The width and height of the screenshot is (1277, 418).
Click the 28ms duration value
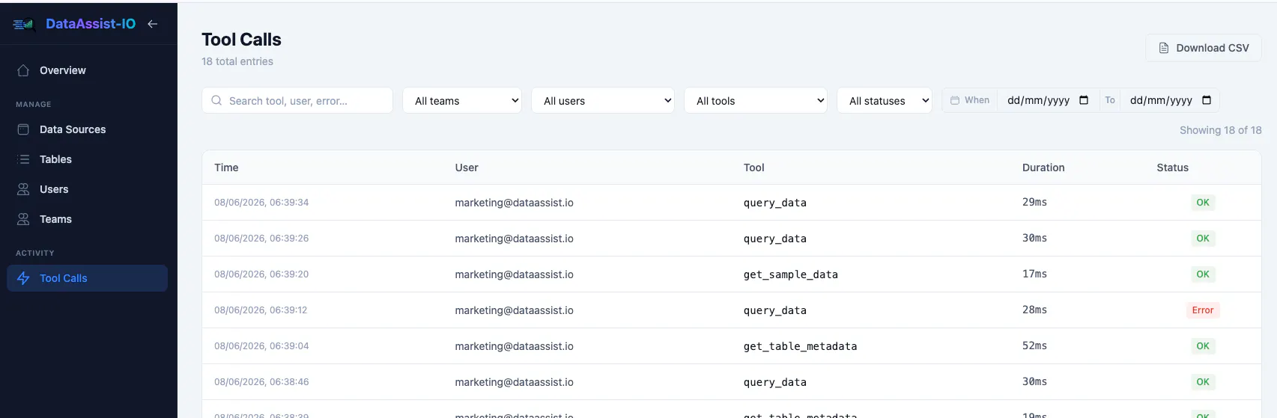[x=1035, y=310]
